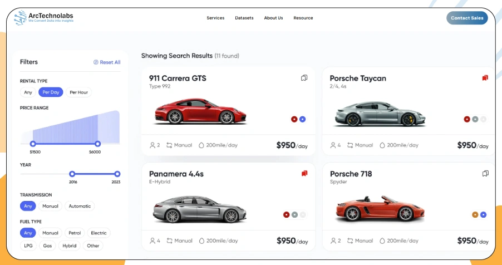Click Panamera 4.4s mileage drop icon
Image resolution: width=502 pixels, height=265 pixels.
coord(202,241)
